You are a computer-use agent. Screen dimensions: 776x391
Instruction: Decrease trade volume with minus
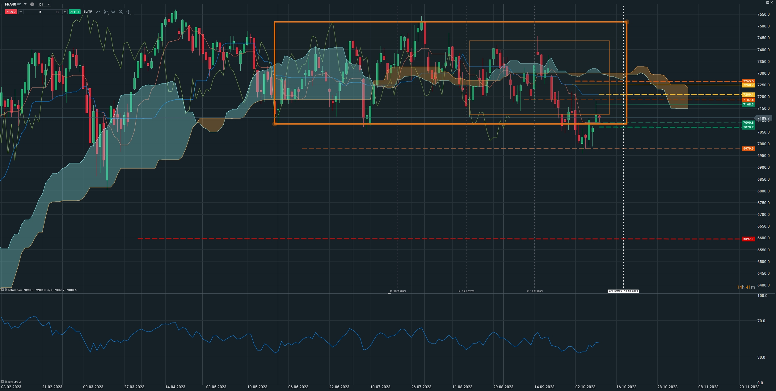coord(21,12)
